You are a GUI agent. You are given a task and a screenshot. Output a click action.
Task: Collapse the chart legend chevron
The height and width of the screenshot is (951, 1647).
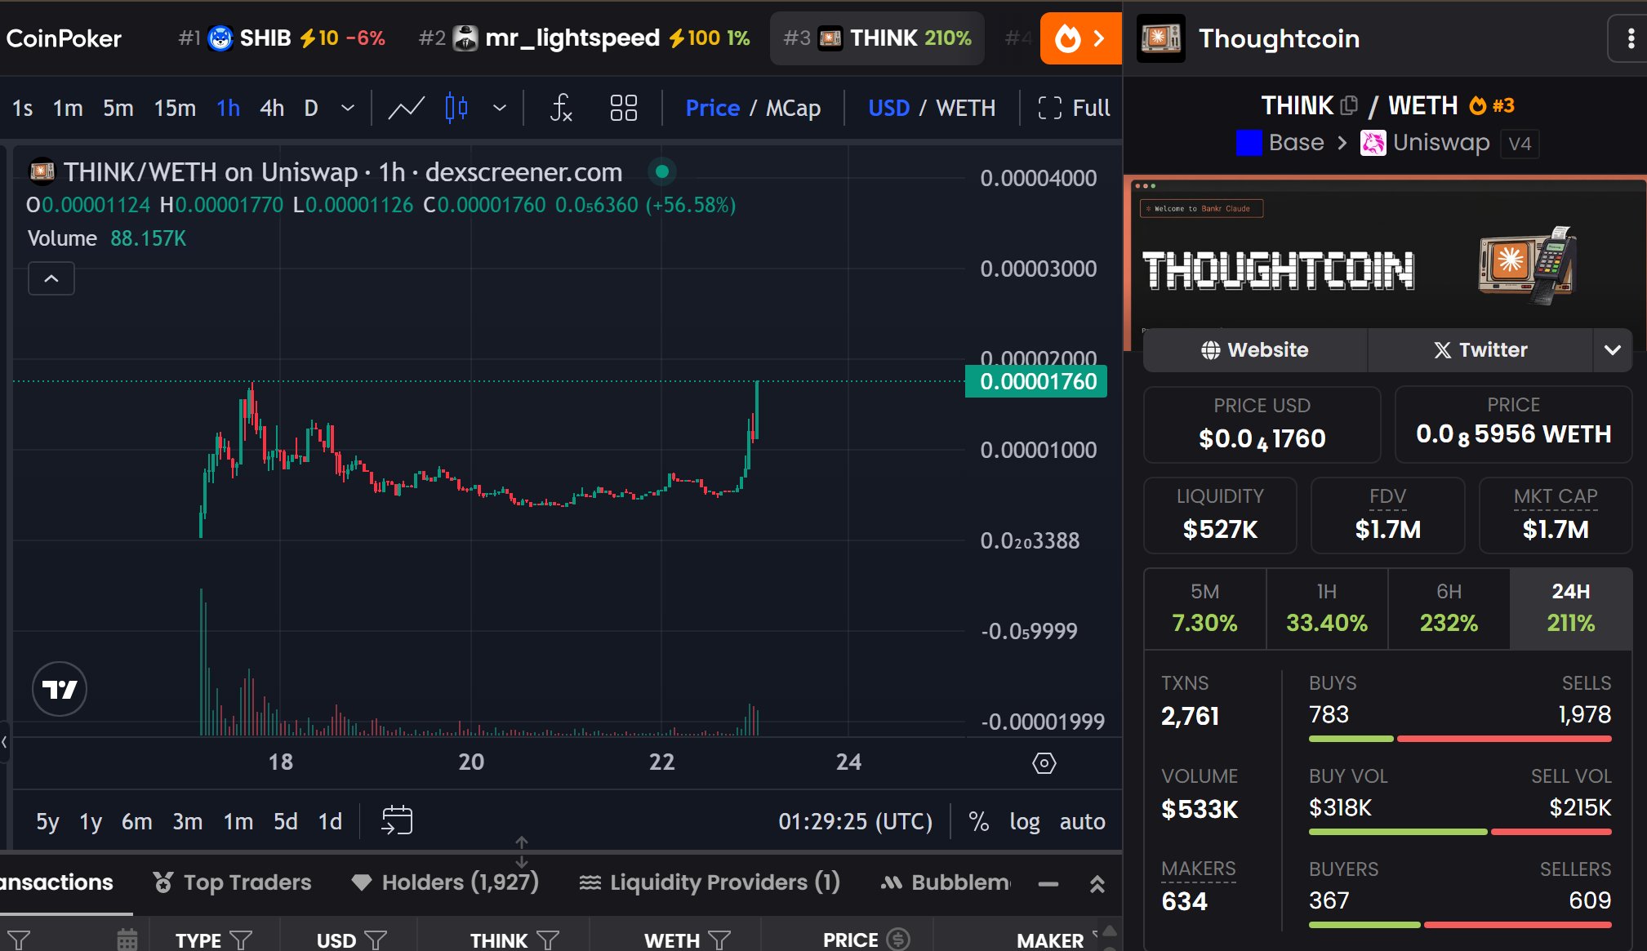pos(51,278)
